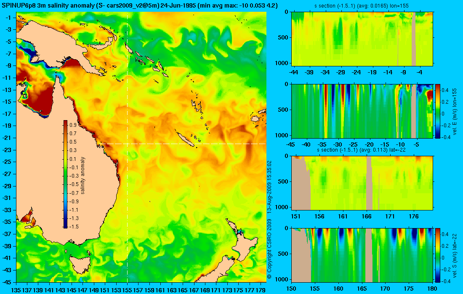Click the 180 tick under velocity S plot

(x=432, y=289)
